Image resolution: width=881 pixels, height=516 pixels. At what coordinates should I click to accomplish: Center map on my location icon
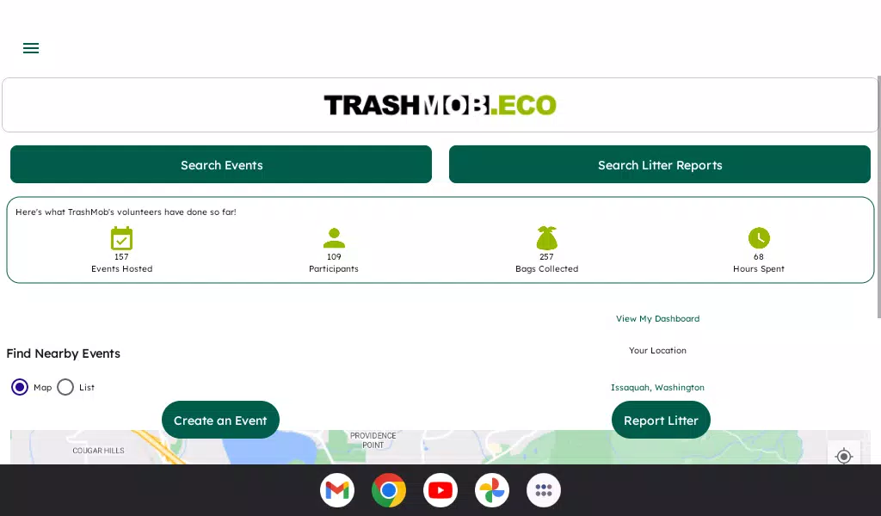(843, 456)
